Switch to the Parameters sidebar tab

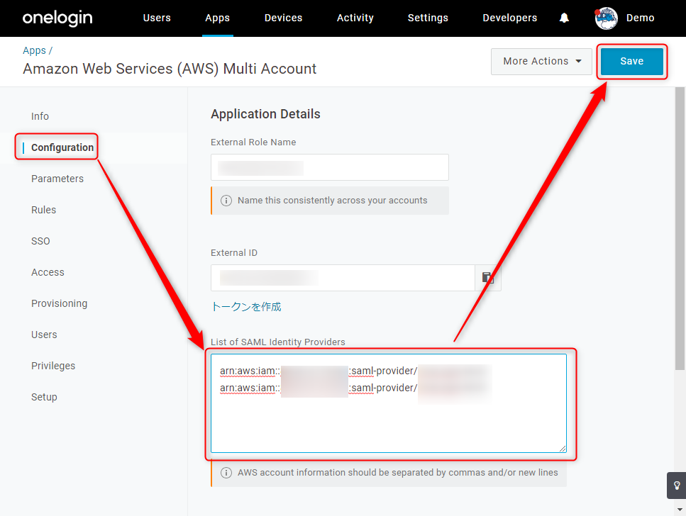[x=57, y=179]
